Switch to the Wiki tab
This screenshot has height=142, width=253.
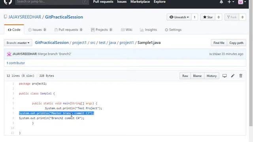coord(126,30)
